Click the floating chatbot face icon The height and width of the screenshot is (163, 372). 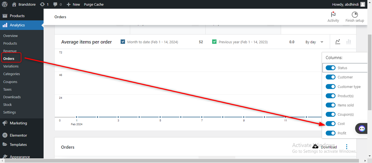[x=362, y=128]
